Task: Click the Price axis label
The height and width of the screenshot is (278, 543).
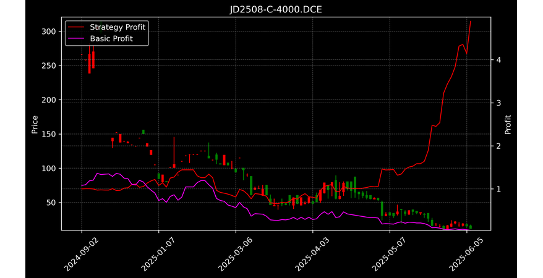Action: pyautogui.click(x=35, y=124)
